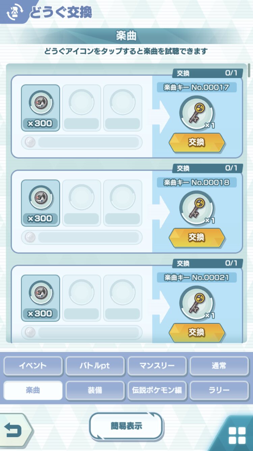Go back with the return arrow
Image resolution: width=253 pixels, height=451 pixels.
click(x=14, y=430)
